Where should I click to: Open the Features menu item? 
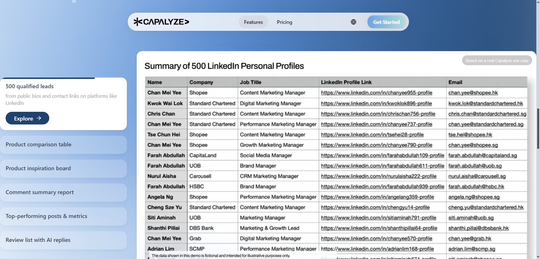point(253,22)
